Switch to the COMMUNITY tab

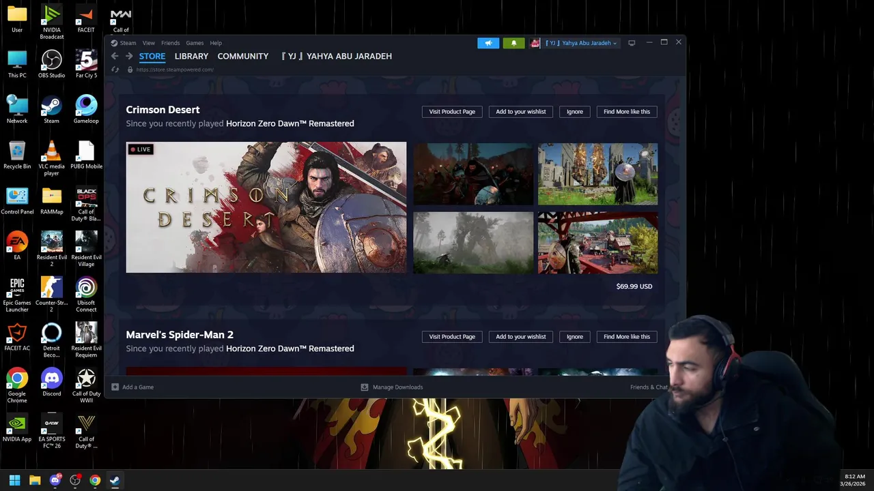pyautogui.click(x=243, y=56)
